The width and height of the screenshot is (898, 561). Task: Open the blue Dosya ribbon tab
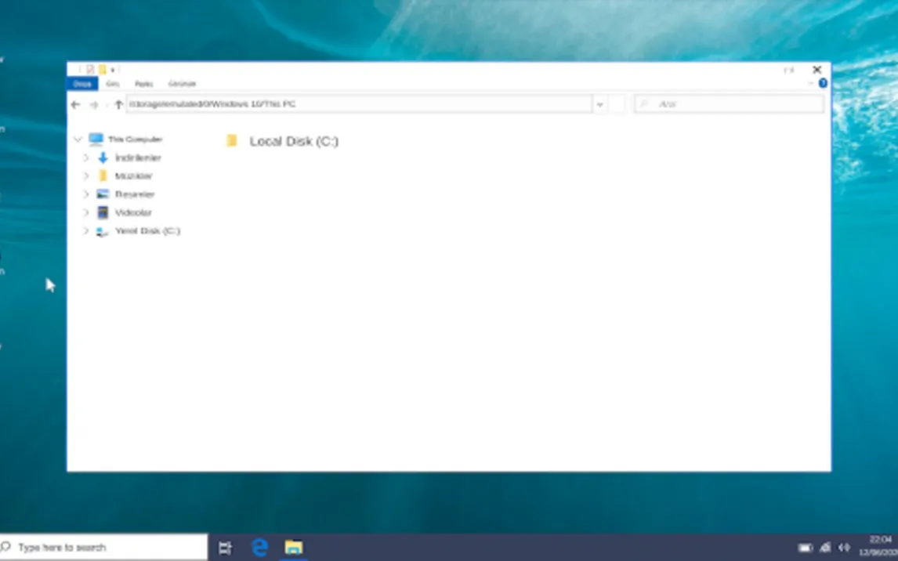[82, 84]
